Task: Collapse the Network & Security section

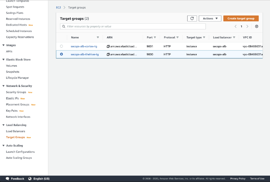Action: tap(3, 86)
